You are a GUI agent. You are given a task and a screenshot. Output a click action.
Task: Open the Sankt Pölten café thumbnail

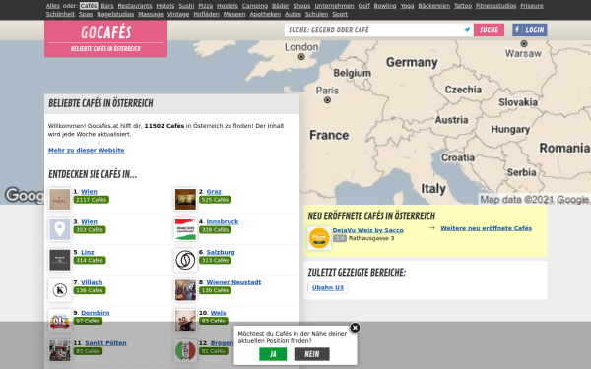click(59, 350)
